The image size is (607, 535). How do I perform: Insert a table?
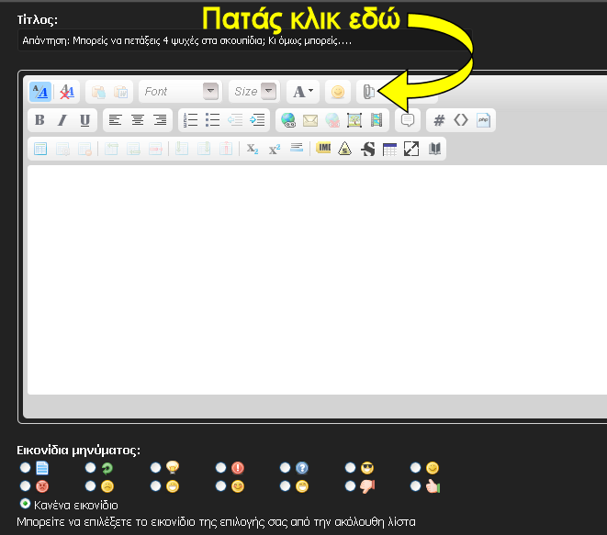click(40, 149)
